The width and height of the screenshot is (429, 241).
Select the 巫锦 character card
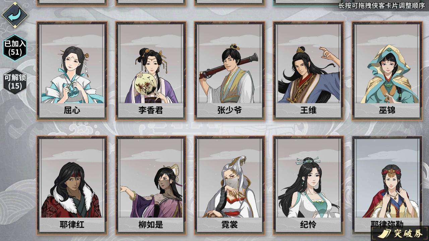[x=387, y=71]
